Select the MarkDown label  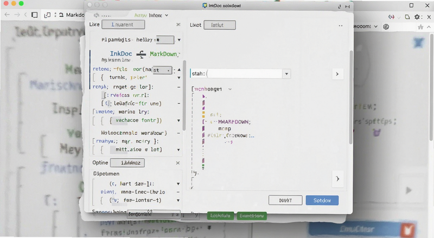[x=163, y=54]
